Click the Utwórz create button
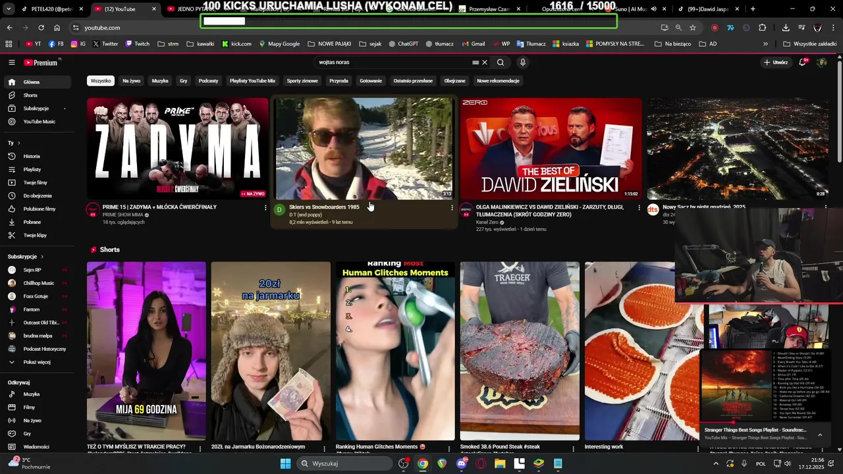Screen dimensions: 843x474 (x=776, y=63)
